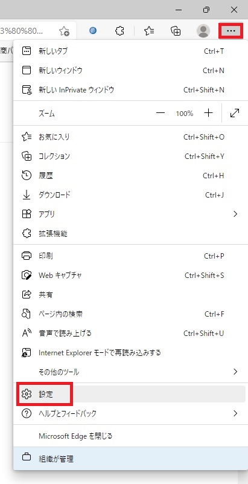Viewport: 248px width, 484px height.
Task: Expand その他のツール submenu
Action: (x=235, y=372)
